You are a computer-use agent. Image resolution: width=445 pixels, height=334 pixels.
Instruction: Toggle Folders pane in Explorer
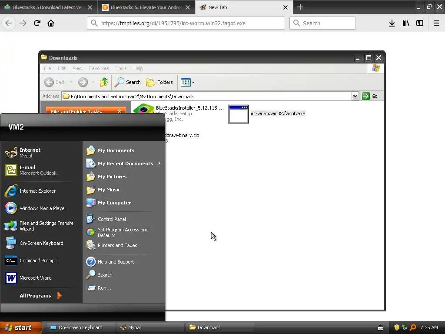coord(159,82)
